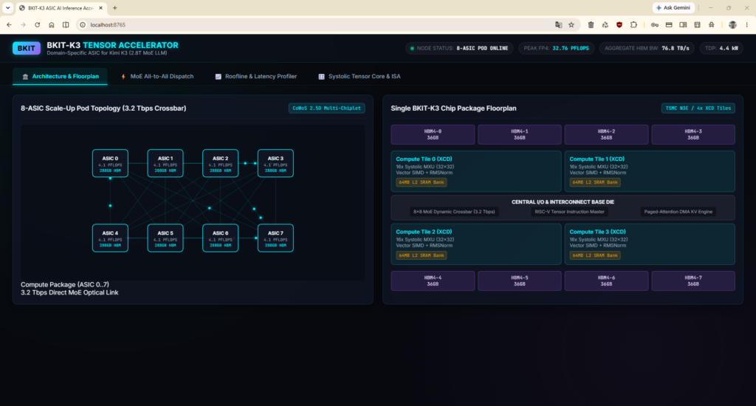The image size is (756, 406).
Task: Click the Node Status 8-ASIC Pod Online pill
Action: point(459,48)
